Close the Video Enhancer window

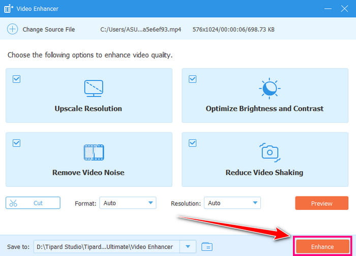[x=344, y=9]
